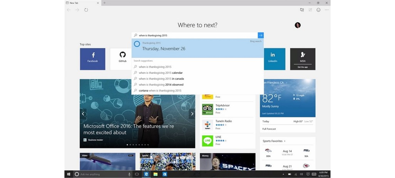The image size is (395, 178).
Task: Choose suggestion ending with 'calendar'
Action: click(197, 73)
